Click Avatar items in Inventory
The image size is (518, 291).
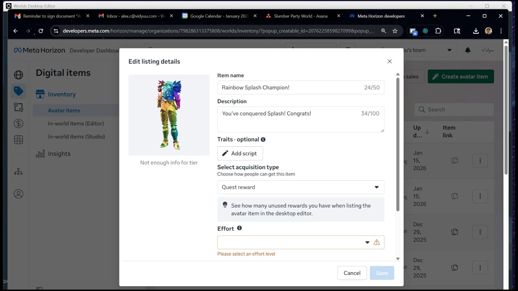click(64, 110)
